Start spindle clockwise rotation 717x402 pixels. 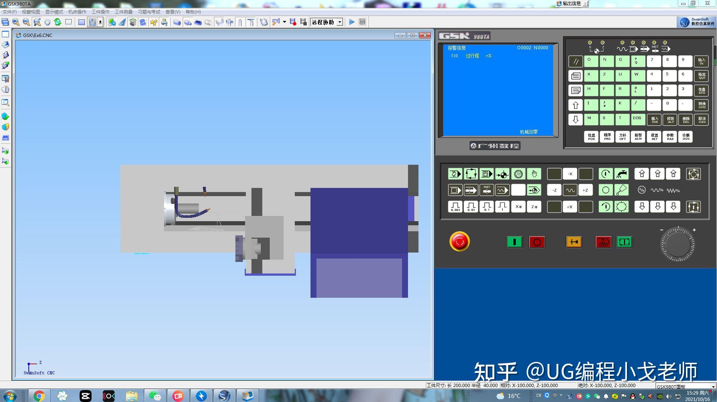coord(606,174)
